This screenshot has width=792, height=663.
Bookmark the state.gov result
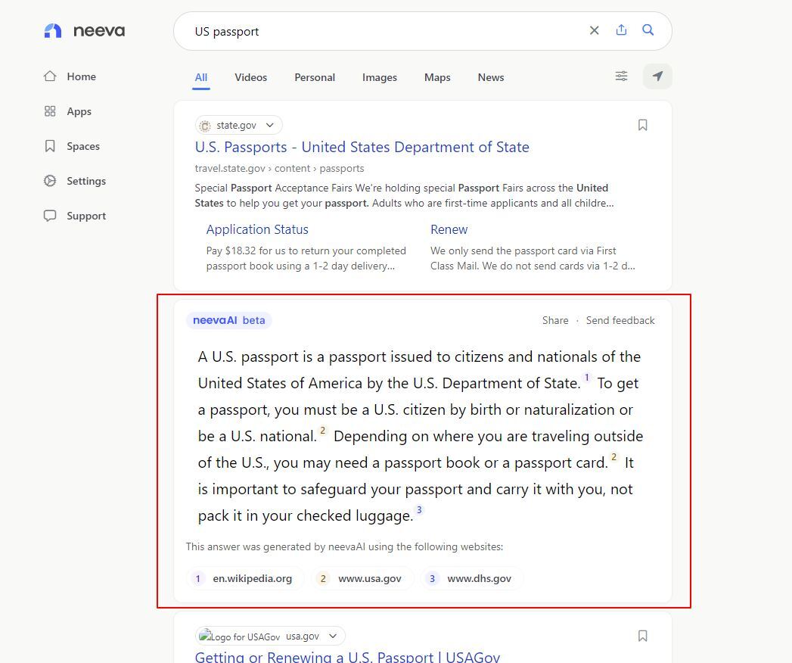pyautogui.click(x=642, y=125)
